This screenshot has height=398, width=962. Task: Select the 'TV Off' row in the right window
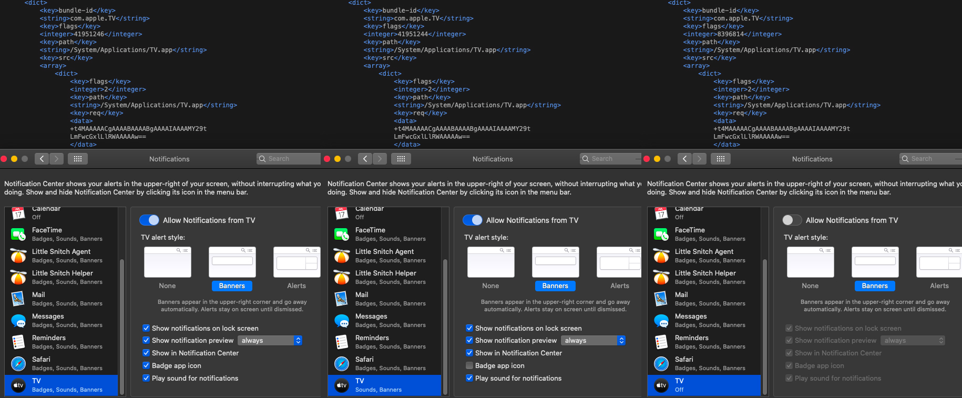point(704,385)
